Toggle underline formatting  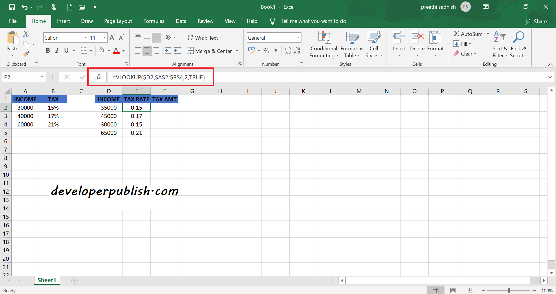(66, 50)
